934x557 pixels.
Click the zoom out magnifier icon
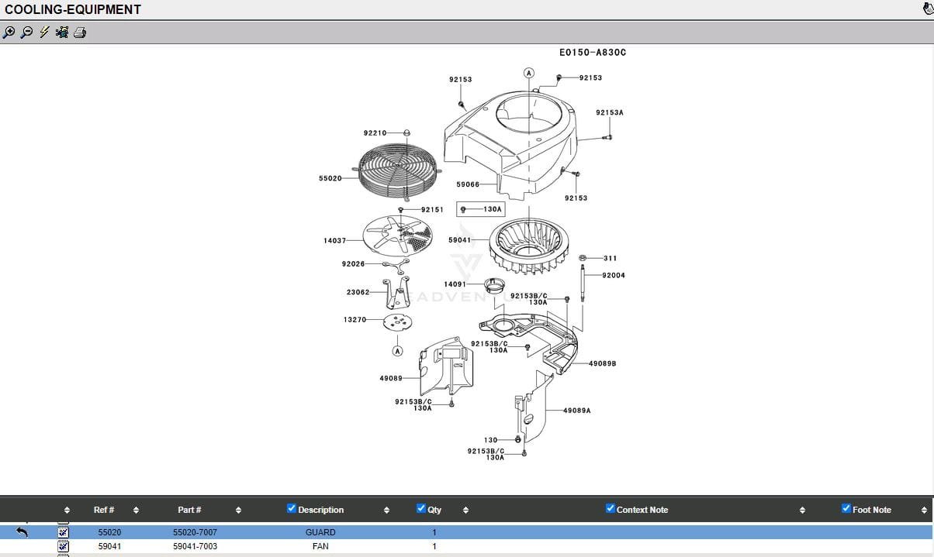[26, 33]
